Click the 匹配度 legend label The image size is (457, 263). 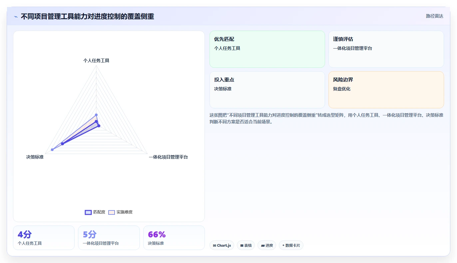click(x=99, y=212)
